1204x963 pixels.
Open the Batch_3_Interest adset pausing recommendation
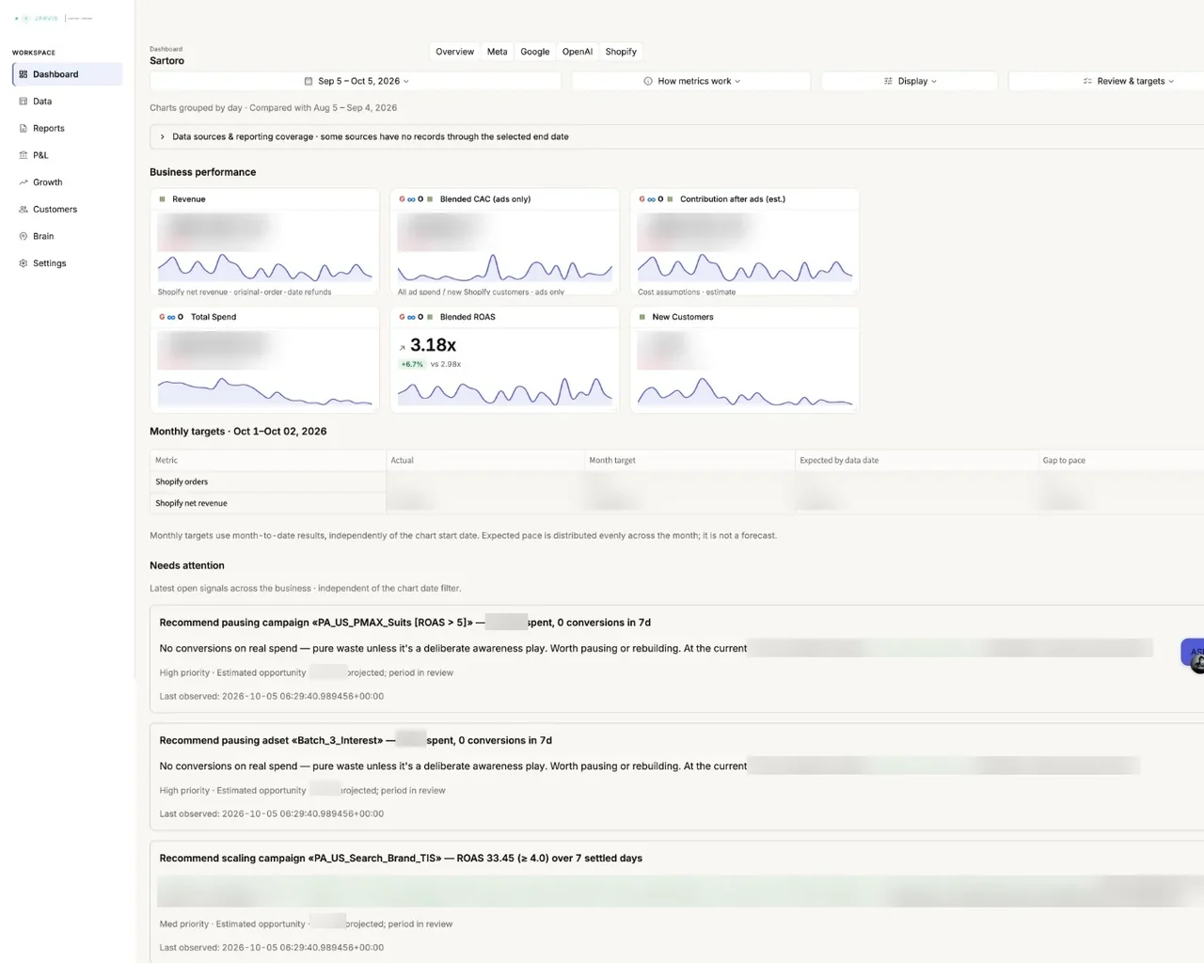click(676, 777)
